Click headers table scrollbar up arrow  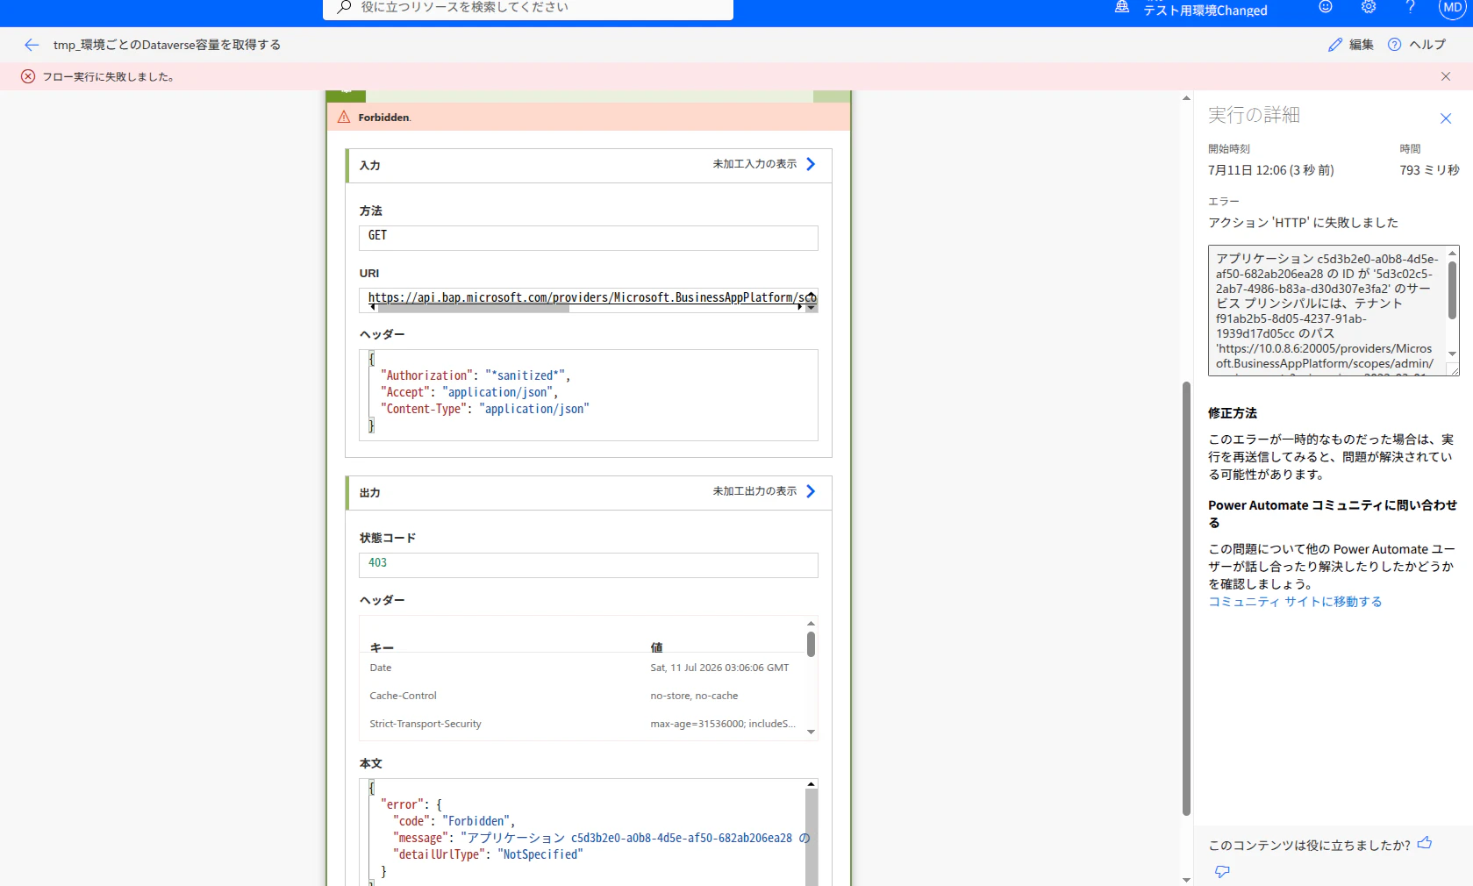point(811,623)
